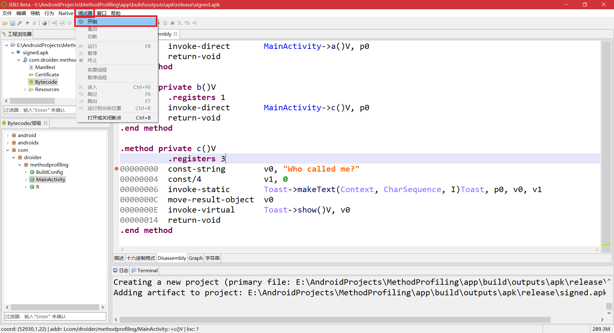Open the 文件 menu
Screen dimensions: 614x333
[x=7, y=13]
